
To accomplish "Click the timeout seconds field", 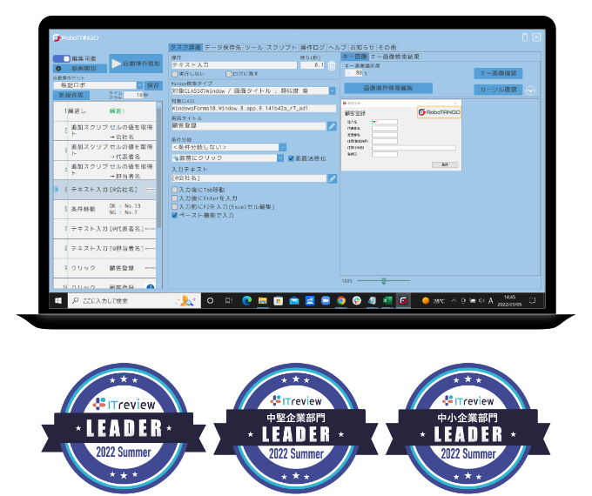I will [x=132, y=95].
